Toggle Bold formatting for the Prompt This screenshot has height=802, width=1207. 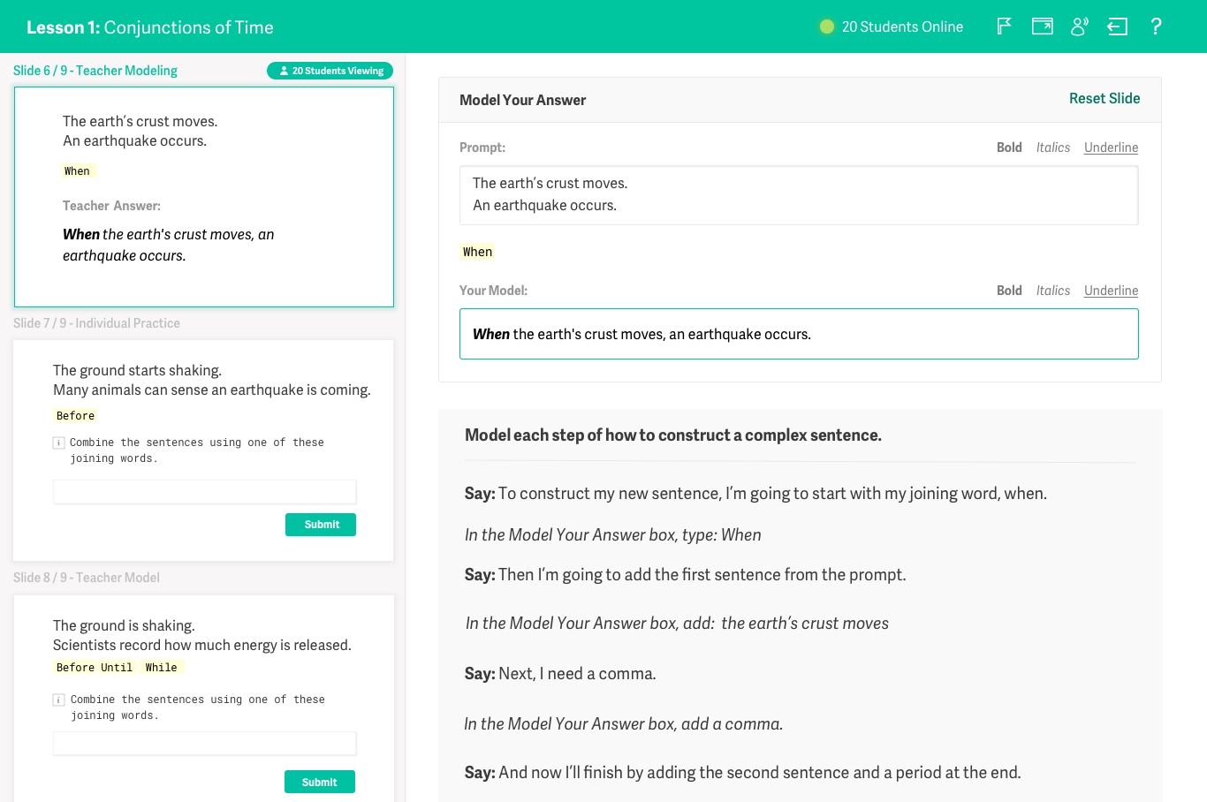pyautogui.click(x=1009, y=148)
